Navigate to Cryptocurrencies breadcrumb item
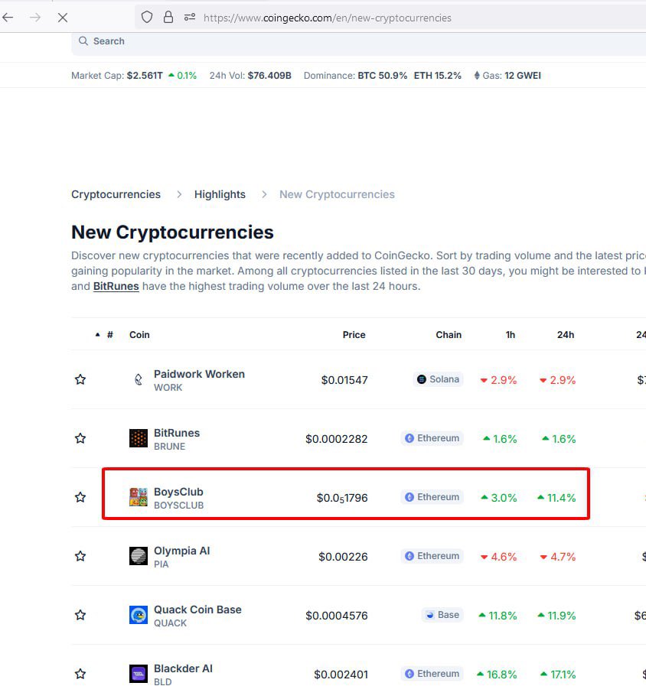Image resolution: width=646 pixels, height=686 pixels. [x=116, y=193]
